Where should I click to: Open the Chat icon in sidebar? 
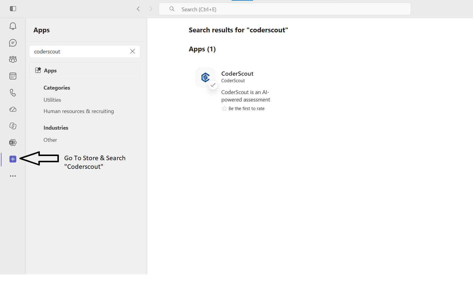[13, 43]
